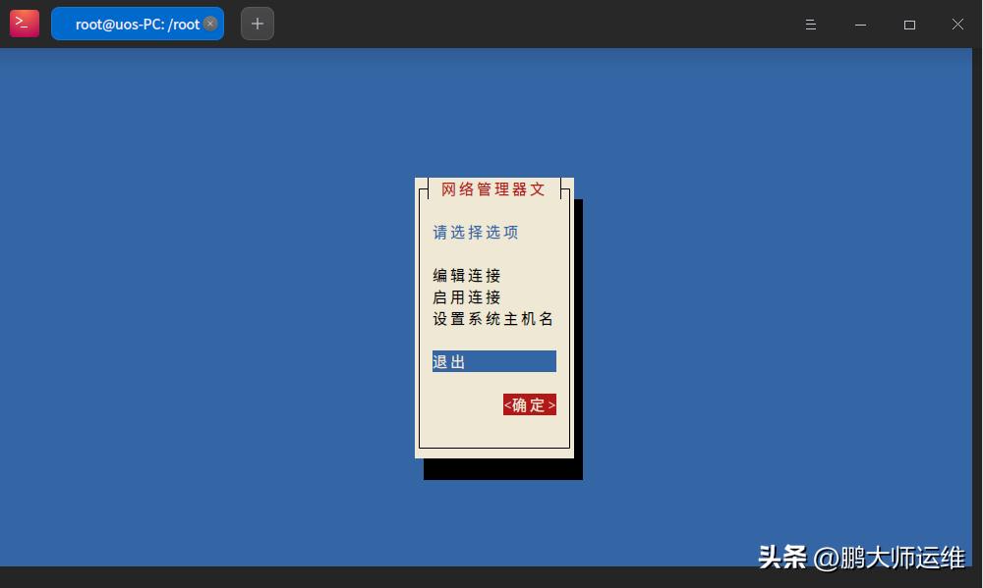Close the current tab via its x icon
The height and width of the screenshot is (588, 983).
[210, 24]
